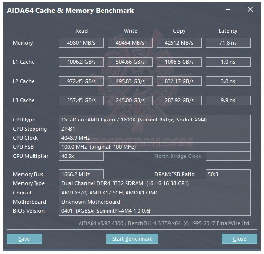264x254 pixels.
Task: Select L3 Cache Read 357.45 GB/s
Action: (81, 100)
